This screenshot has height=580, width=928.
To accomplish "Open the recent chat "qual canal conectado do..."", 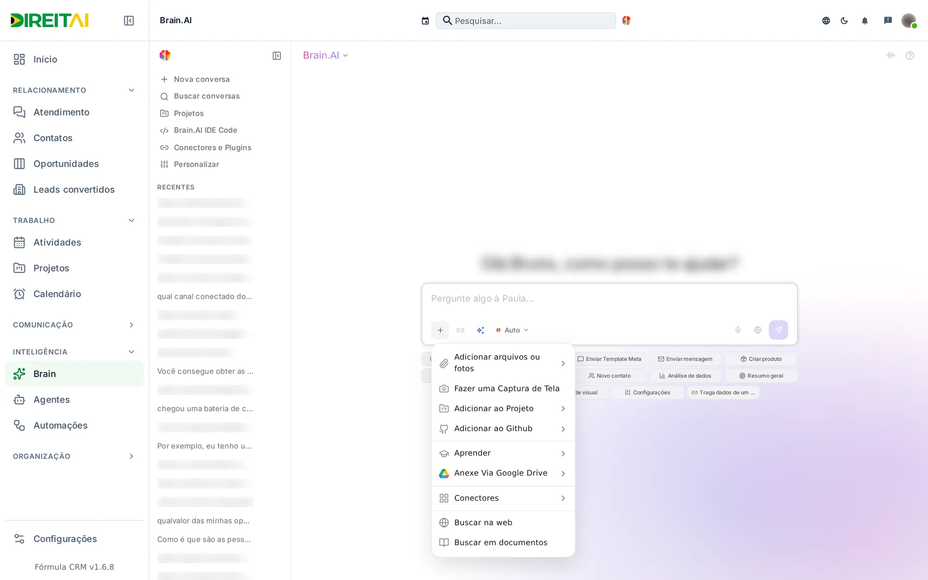I will coord(205,296).
